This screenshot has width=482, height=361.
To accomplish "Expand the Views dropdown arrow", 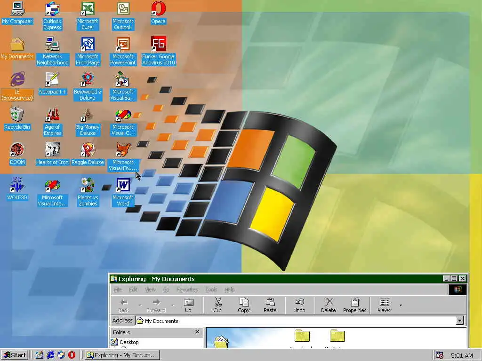I will coord(401,306).
